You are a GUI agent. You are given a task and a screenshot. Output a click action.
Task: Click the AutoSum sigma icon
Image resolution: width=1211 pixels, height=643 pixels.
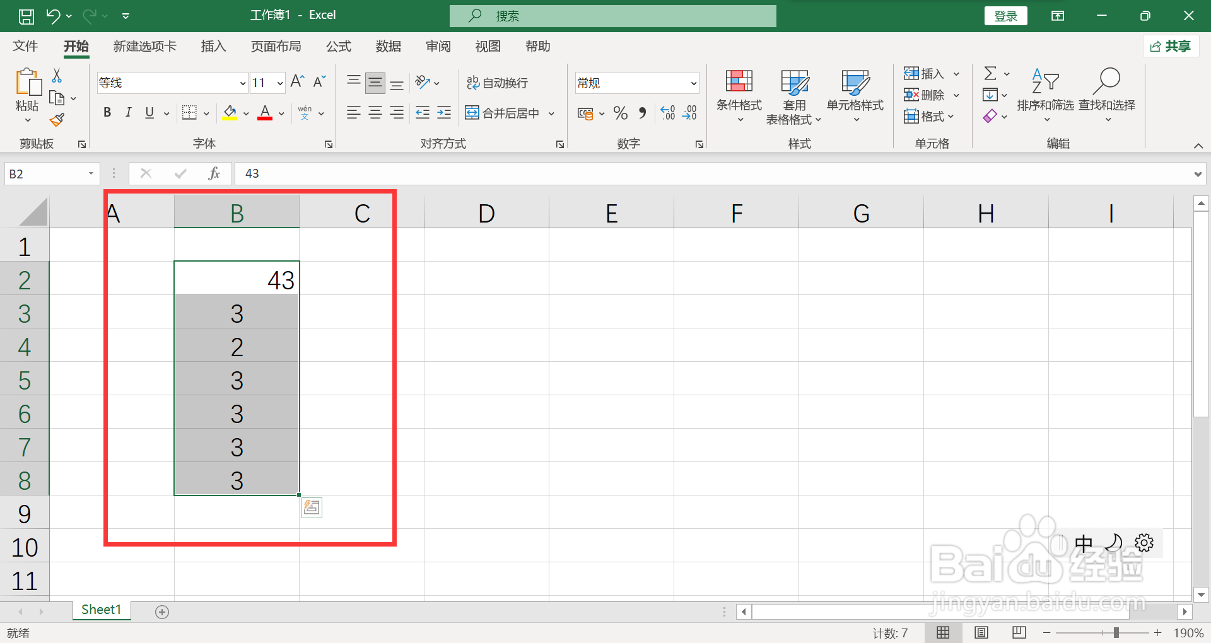[990, 74]
